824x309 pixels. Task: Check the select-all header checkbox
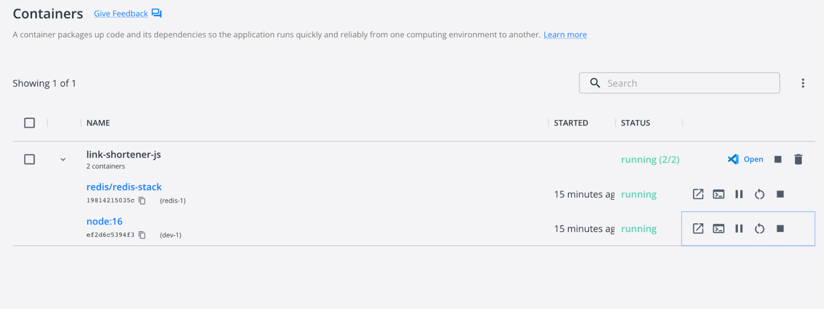[29, 123]
